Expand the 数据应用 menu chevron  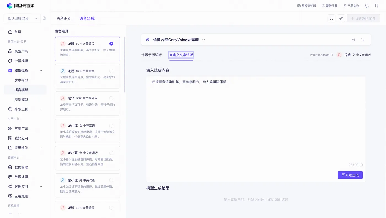pos(41,187)
